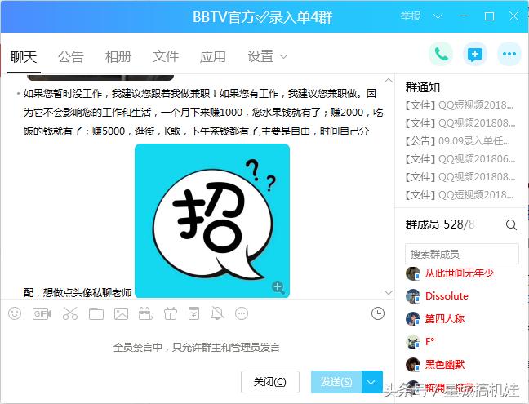Select member F°
Image resolution: width=529 pixels, height=404 pixels.
coord(429,342)
